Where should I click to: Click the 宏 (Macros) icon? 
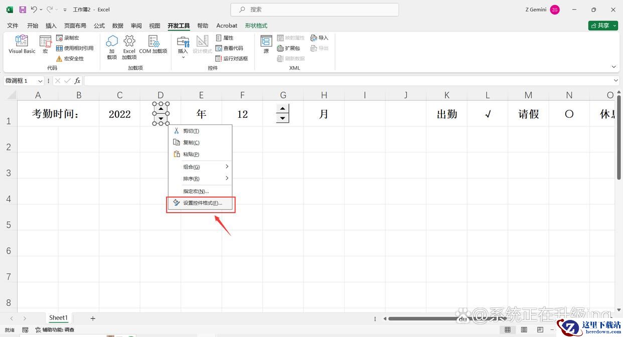pos(45,44)
